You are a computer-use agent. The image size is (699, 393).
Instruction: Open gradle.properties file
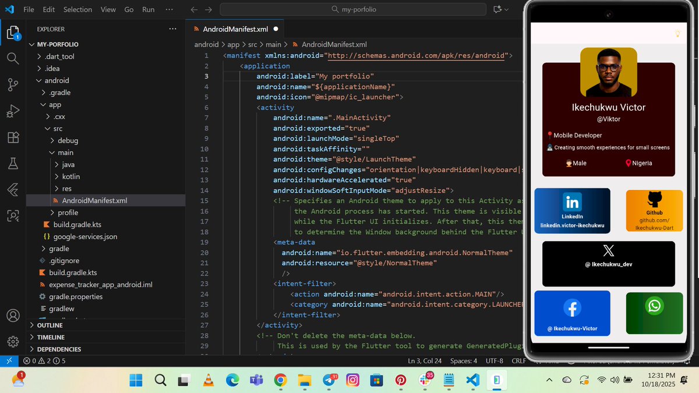point(106,296)
